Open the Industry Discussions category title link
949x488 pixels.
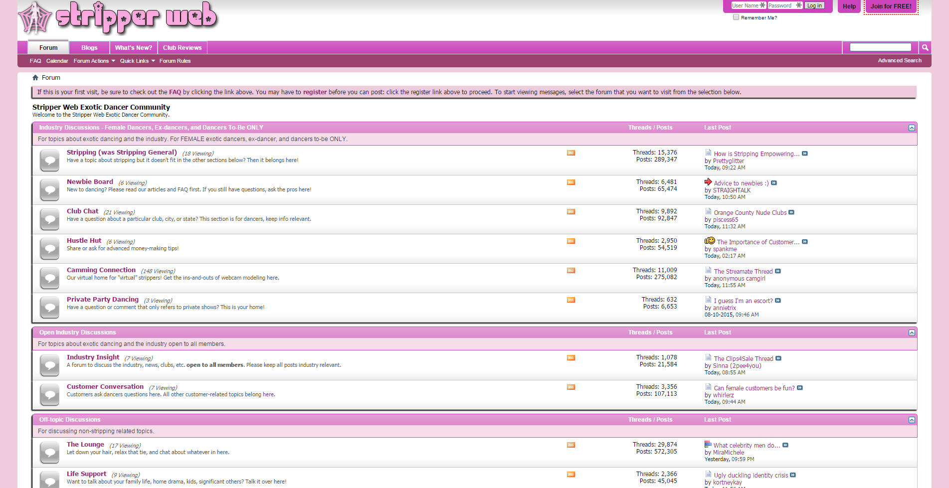[x=151, y=128]
